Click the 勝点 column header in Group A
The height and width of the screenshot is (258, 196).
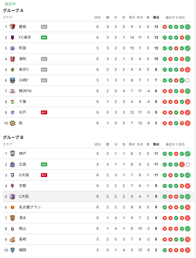click(156, 17)
